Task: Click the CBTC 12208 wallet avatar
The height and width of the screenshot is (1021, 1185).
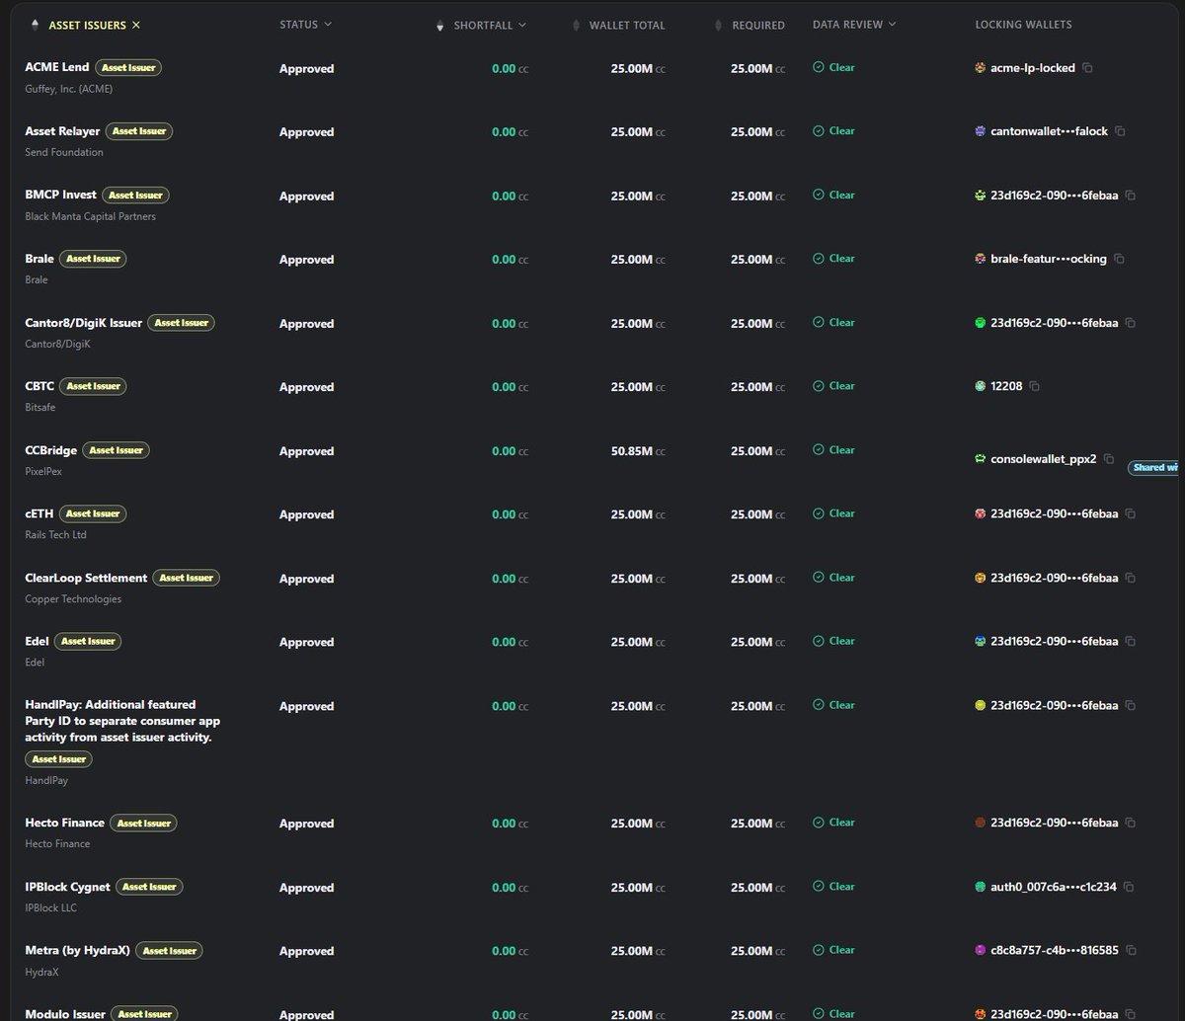Action: 980,386
